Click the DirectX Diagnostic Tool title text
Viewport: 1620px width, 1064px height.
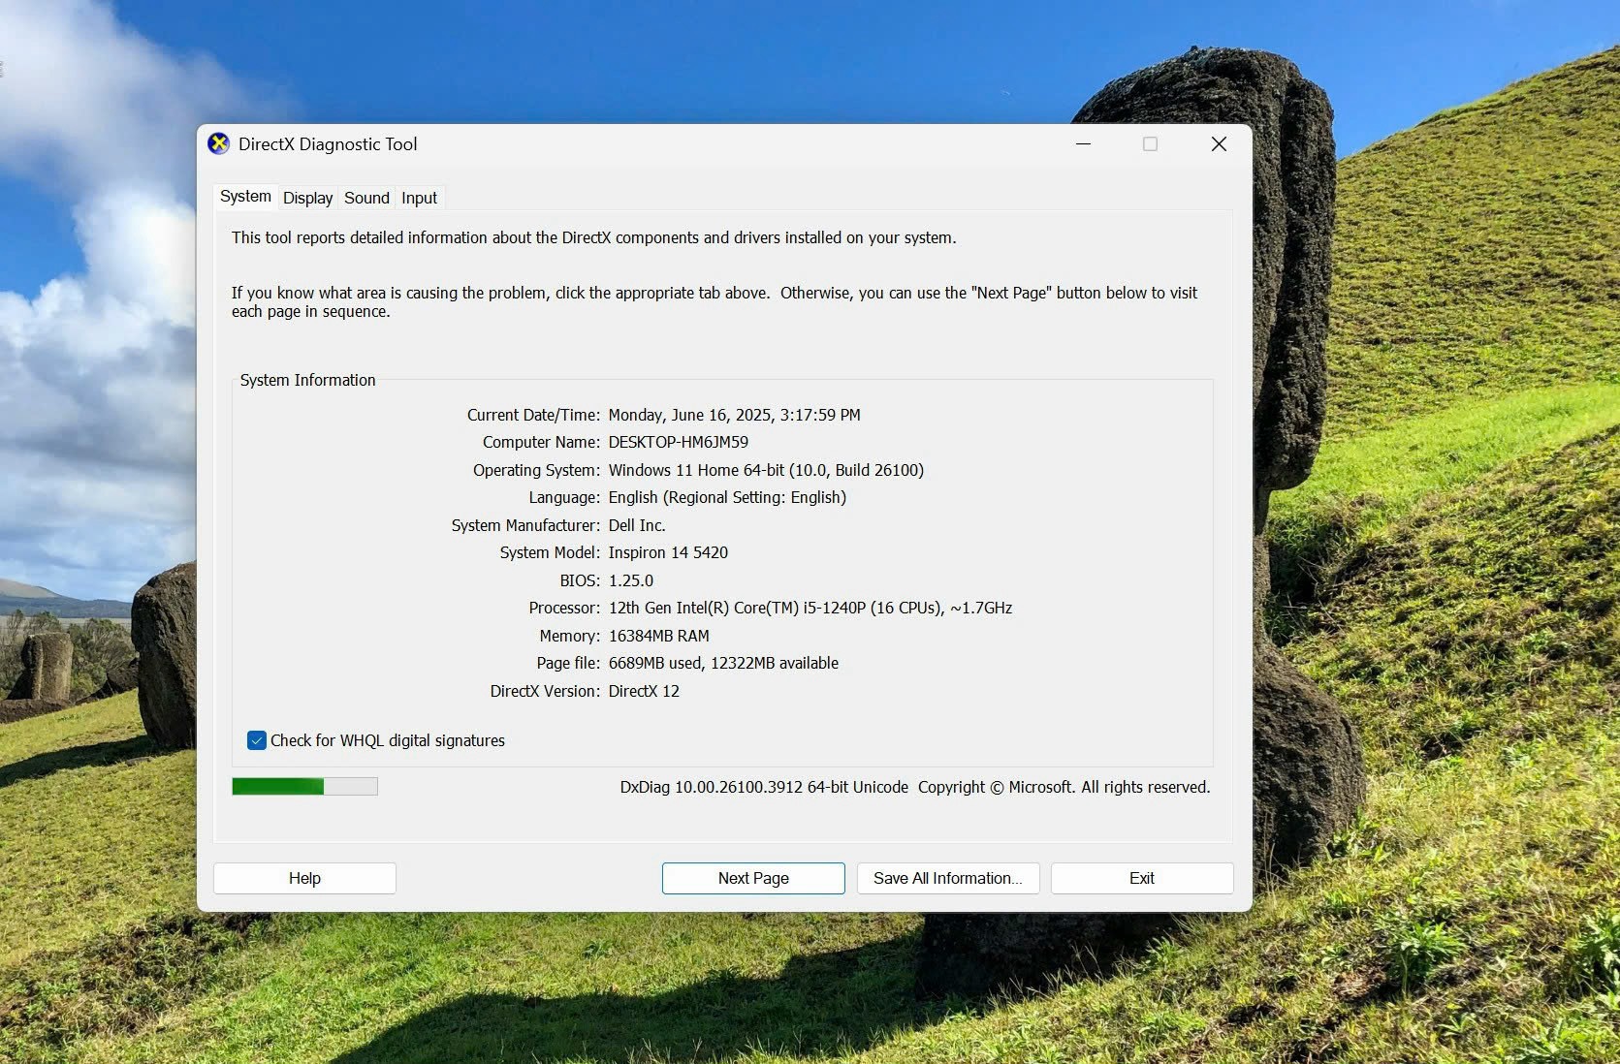point(328,144)
